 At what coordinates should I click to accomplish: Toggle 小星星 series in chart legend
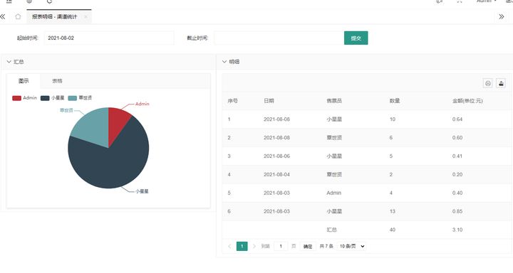click(x=52, y=98)
